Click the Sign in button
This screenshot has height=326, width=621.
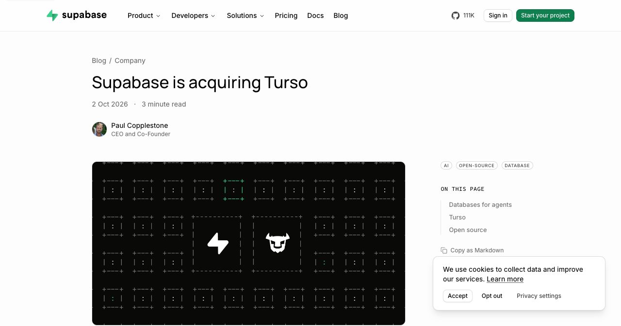498,16
